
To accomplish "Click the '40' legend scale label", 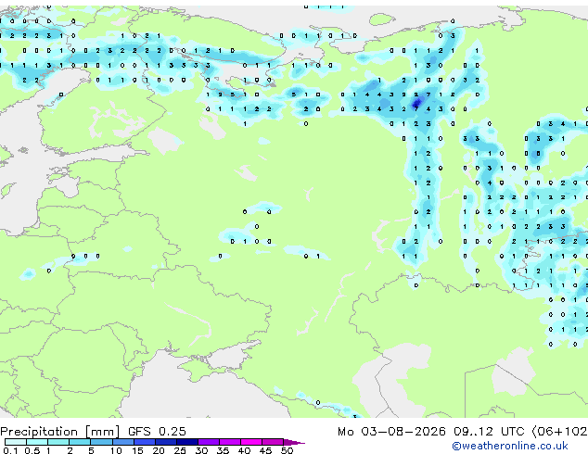I will (244, 450).
